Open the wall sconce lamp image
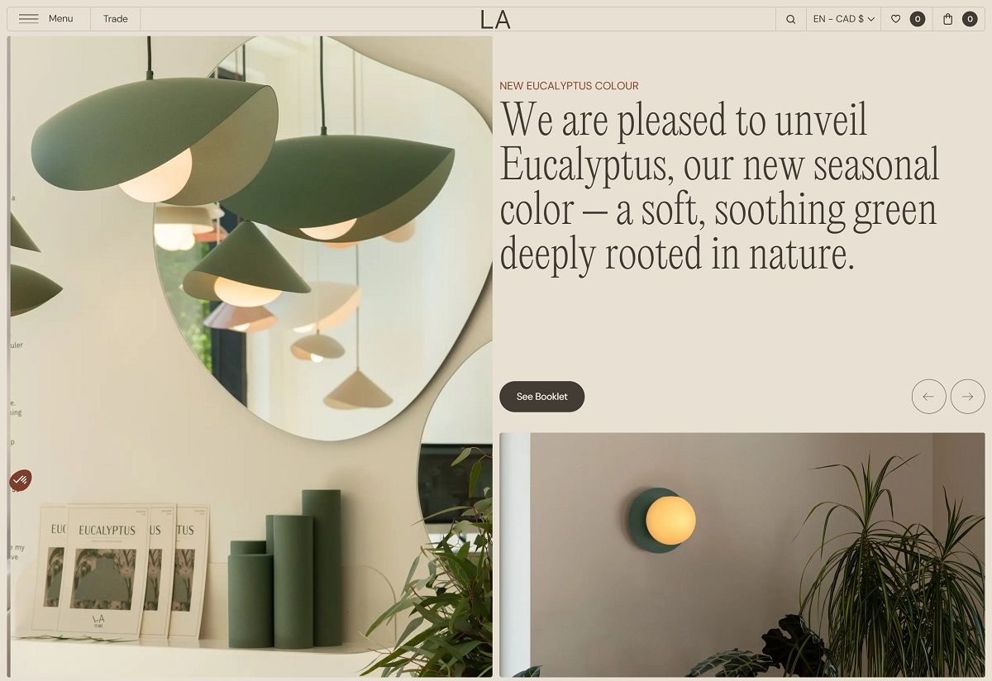The width and height of the screenshot is (992, 681). (x=742, y=555)
